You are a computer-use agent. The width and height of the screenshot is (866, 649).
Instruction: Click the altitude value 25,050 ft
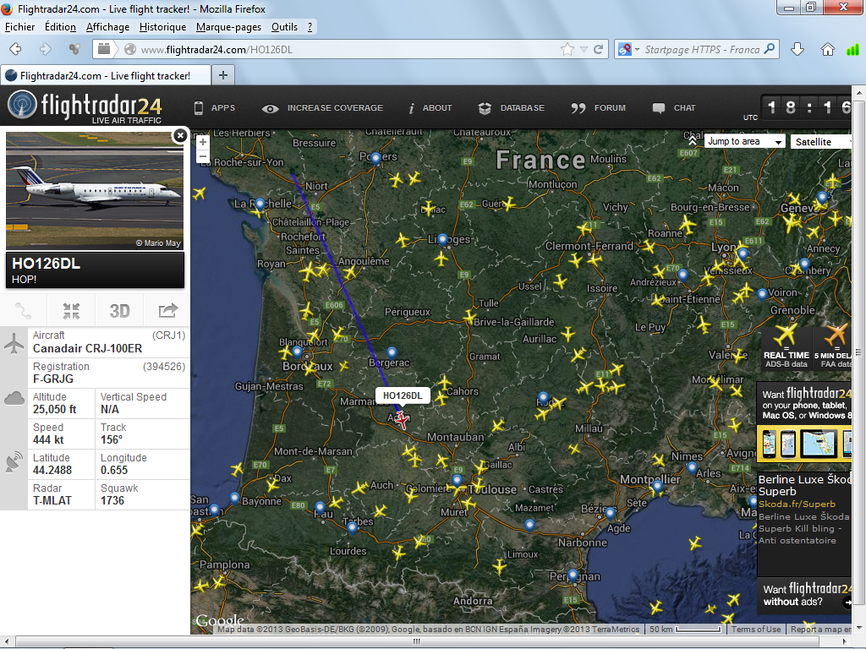point(55,410)
